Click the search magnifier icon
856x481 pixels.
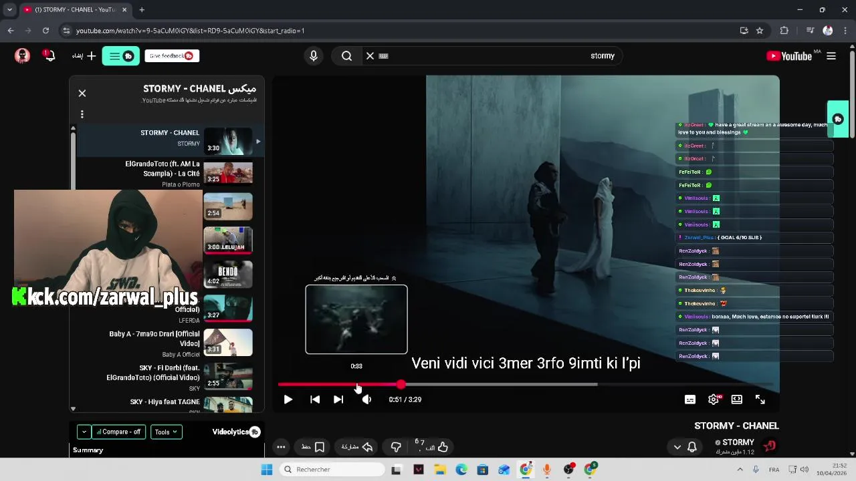pyautogui.click(x=346, y=56)
